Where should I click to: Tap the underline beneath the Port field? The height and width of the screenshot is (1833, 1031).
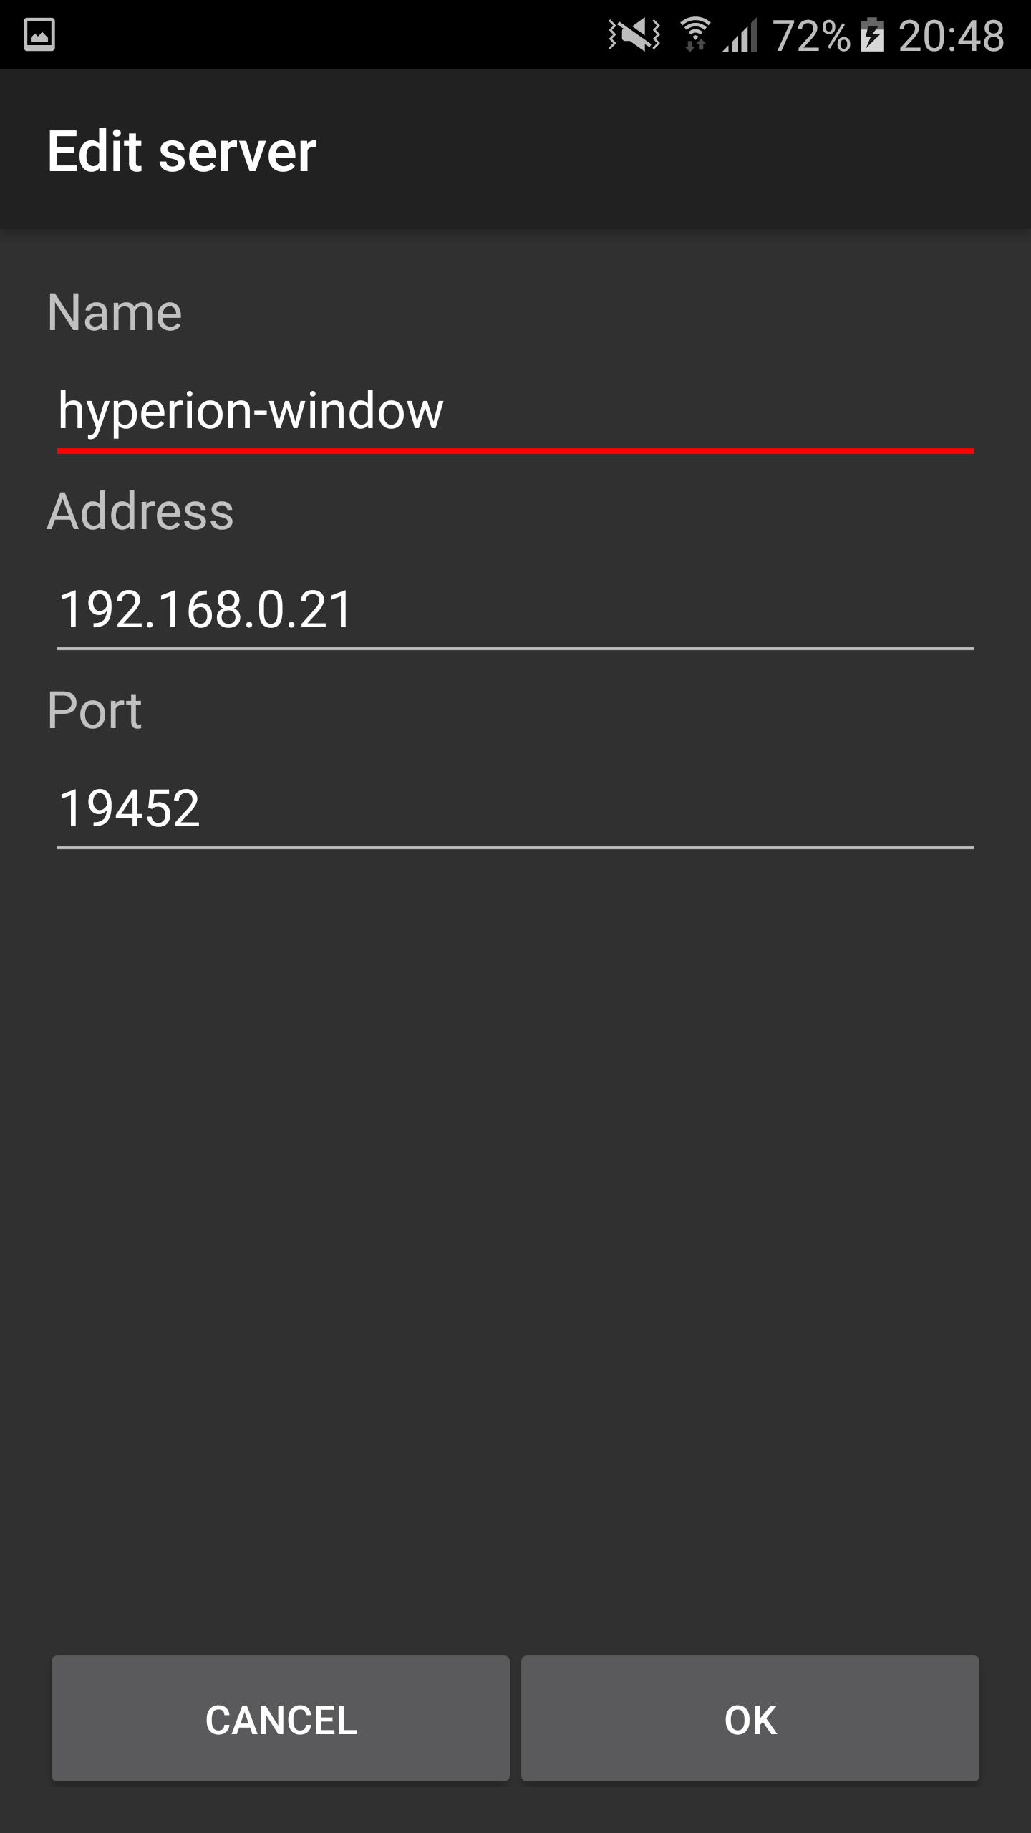pyautogui.click(x=515, y=848)
